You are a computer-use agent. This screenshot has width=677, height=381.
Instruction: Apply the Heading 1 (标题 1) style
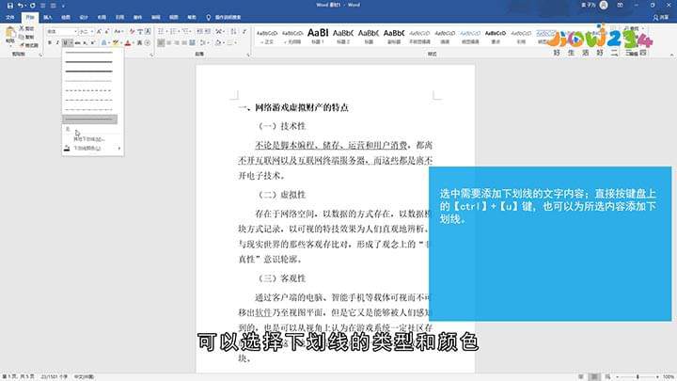318,37
